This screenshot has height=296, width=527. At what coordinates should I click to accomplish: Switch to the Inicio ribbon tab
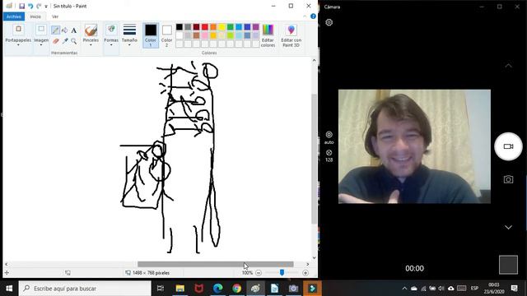(x=35, y=16)
